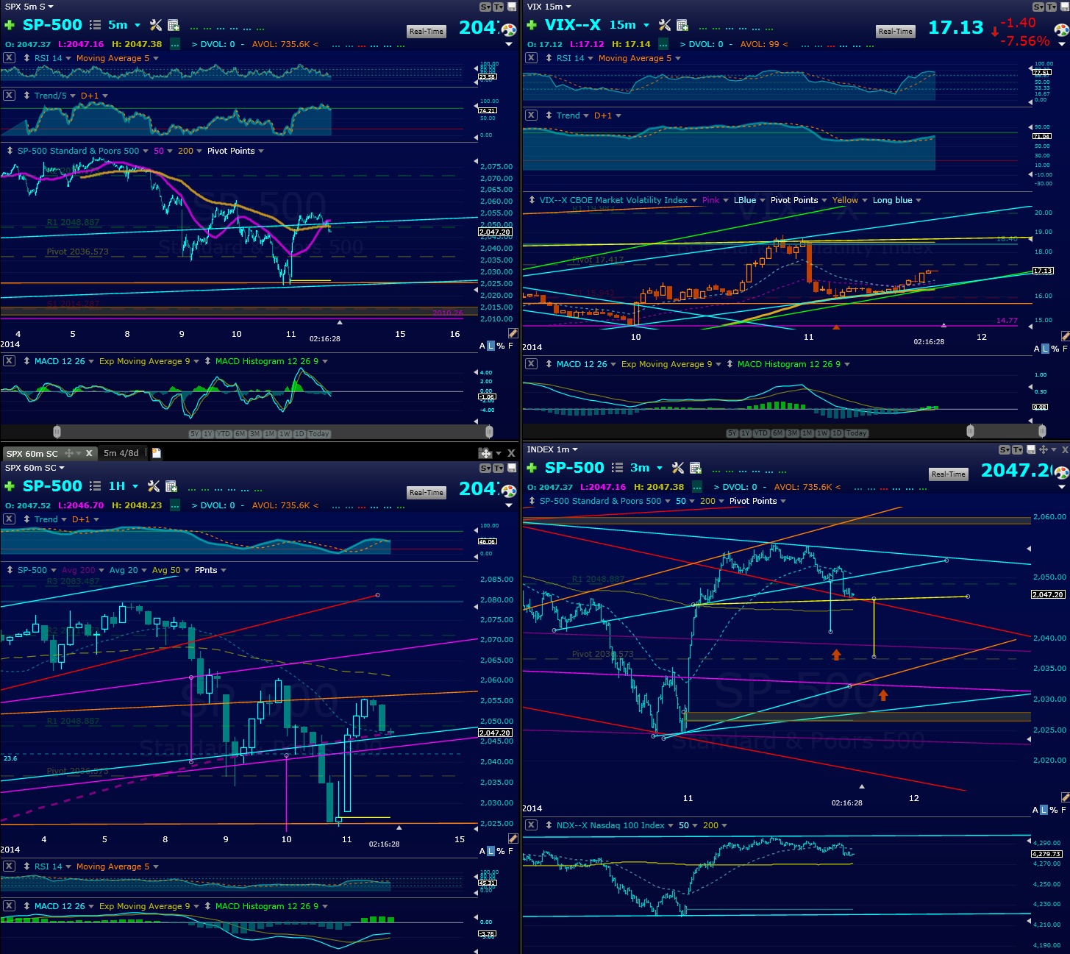Open color palette icon in SPX 5m panel
1070x954 pixels.
[509, 29]
